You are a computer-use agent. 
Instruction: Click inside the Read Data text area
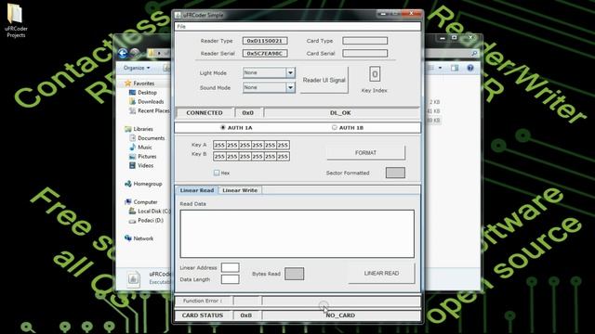(297, 234)
